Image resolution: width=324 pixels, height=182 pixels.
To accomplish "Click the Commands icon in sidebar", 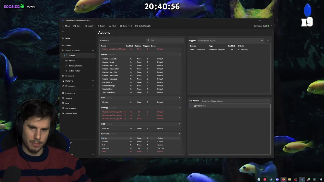I will coord(63,76).
